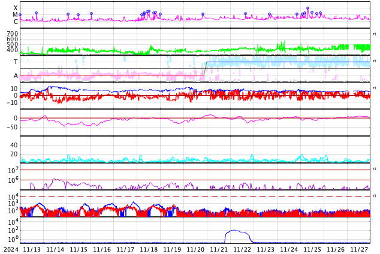Viewport: 380px width, 254px height.
Task: Click the rt tag beside the 10^7 panel
Action: pyautogui.click(x=375, y=169)
